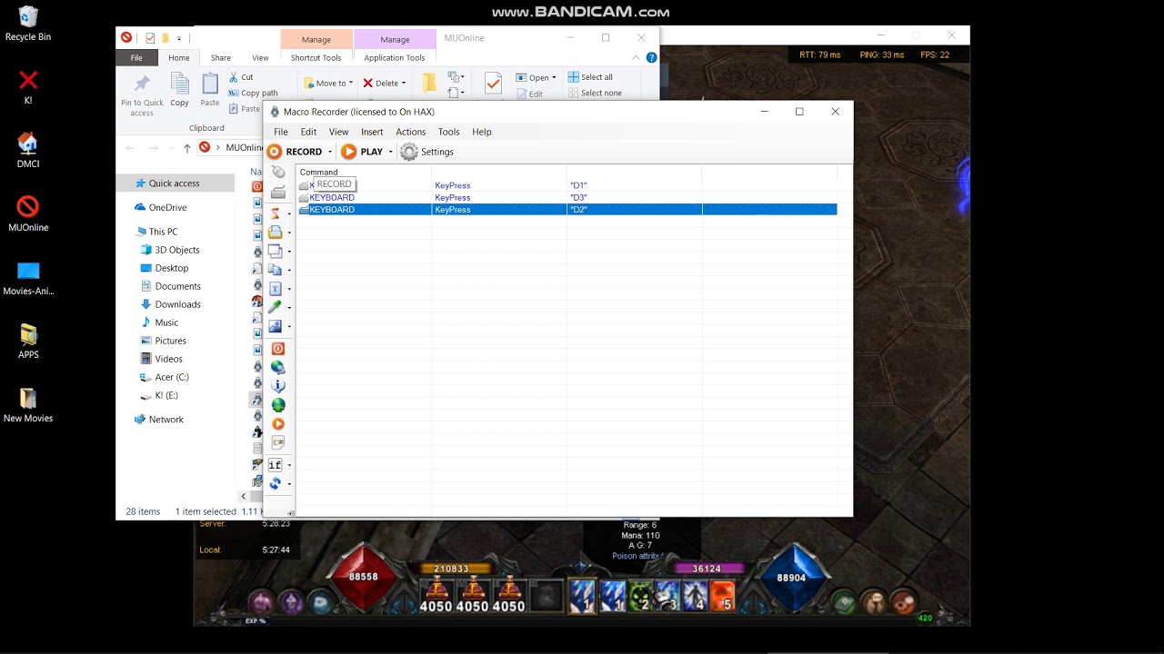This screenshot has width=1164, height=654.
Task: Select OneDrive in navigation pane
Action: click(x=160, y=207)
